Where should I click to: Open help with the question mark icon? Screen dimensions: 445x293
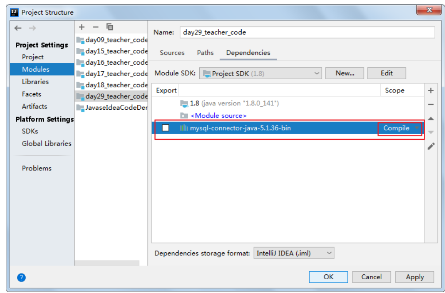[21, 278]
